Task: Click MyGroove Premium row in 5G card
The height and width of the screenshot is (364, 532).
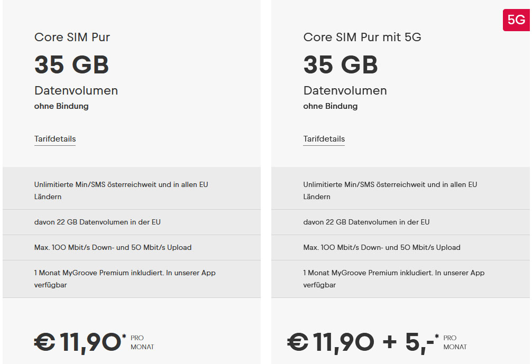Action: tap(393, 279)
